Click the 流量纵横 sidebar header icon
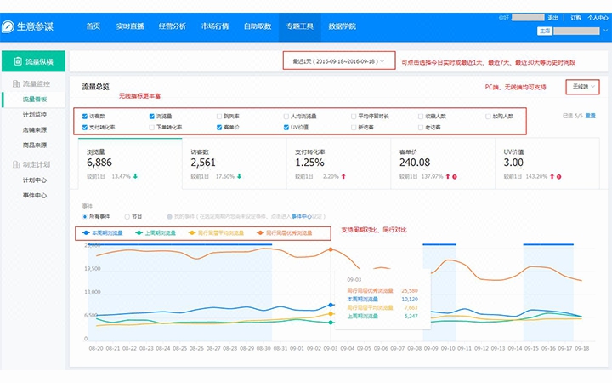The width and height of the screenshot is (612, 383). pos(18,61)
